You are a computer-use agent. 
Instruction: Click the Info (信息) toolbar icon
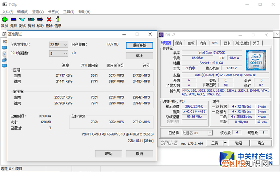coord(58,19)
